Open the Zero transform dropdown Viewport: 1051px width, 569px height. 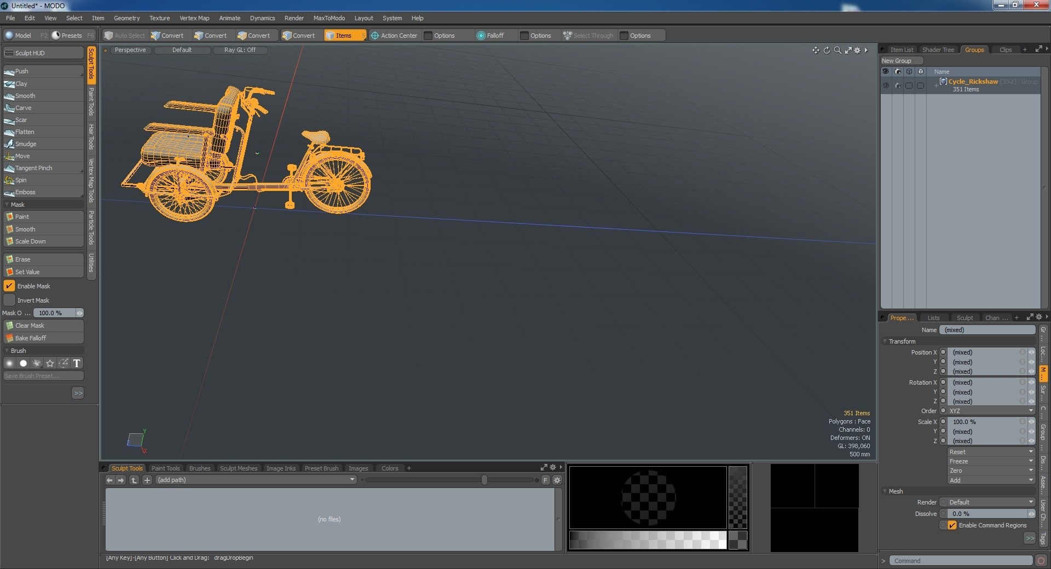click(991, 471)
